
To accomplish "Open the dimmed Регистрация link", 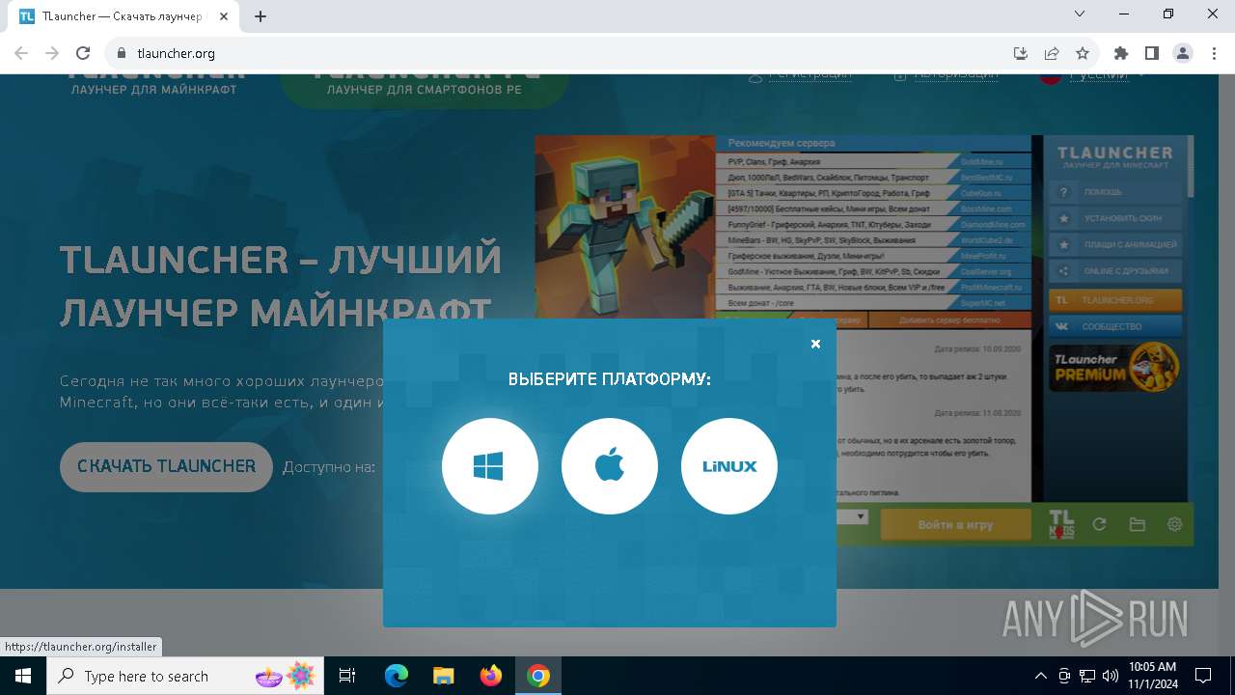I will (800, 75).
